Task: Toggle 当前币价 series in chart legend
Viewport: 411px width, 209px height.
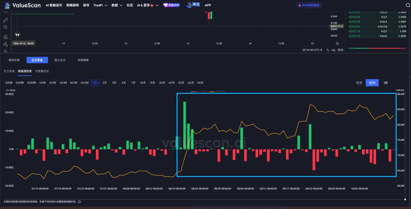Action: point(218,92)
